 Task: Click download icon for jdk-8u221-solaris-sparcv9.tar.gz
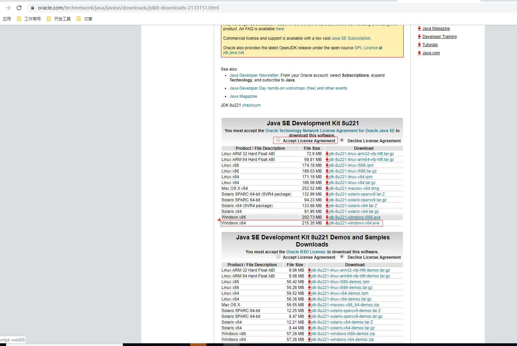point(327,200)
